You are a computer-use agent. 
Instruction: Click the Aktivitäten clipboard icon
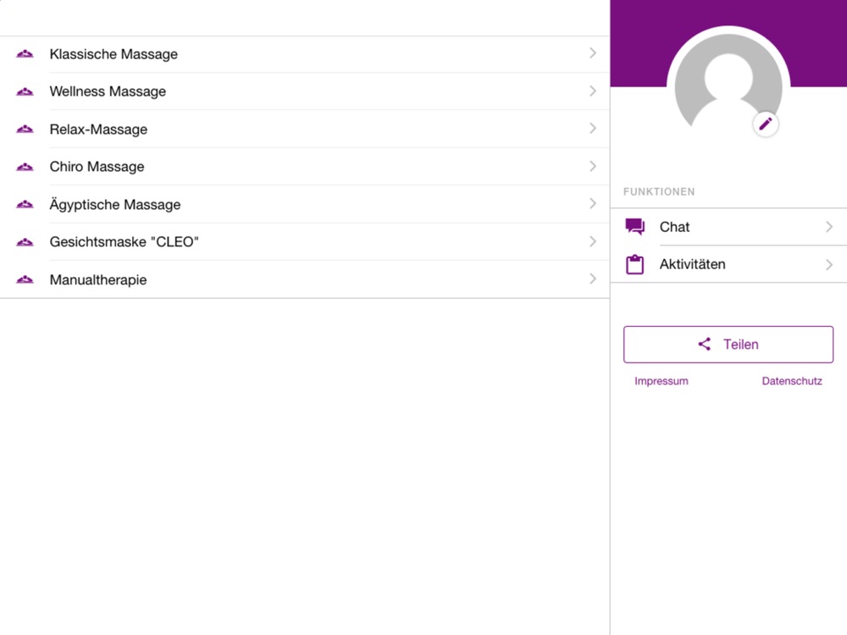[x=634, y=264]
